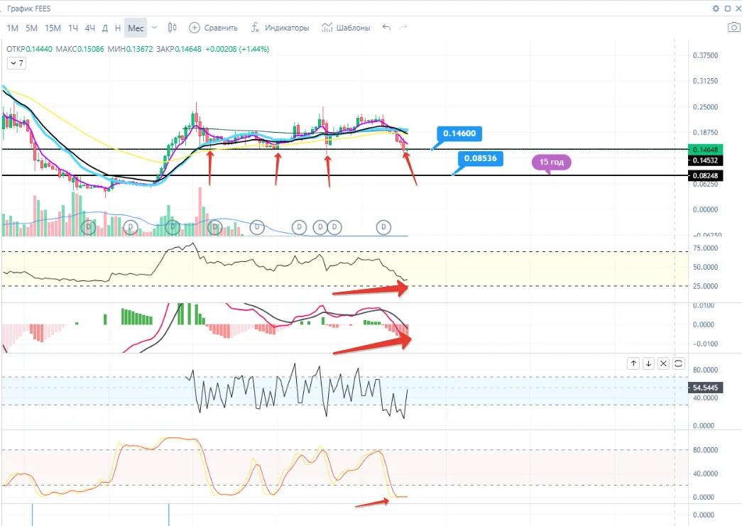The height and width of the screenshot is (526, 742).
Task: Expand the timeframe dropdown chevron
Action: point(154,28)
